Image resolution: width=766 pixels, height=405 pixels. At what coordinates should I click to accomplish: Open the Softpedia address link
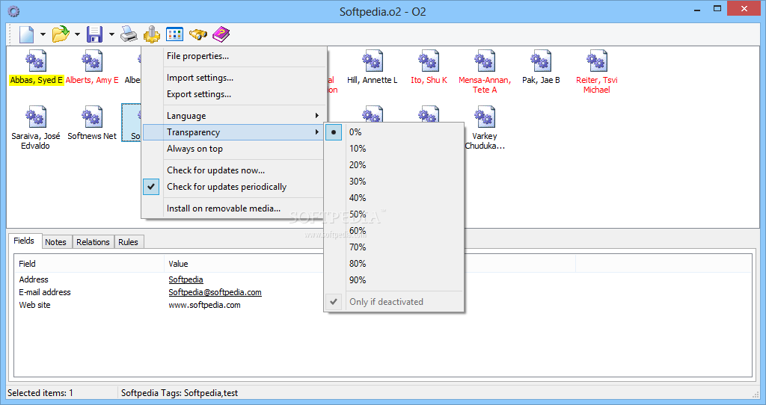tap(186, 279)
